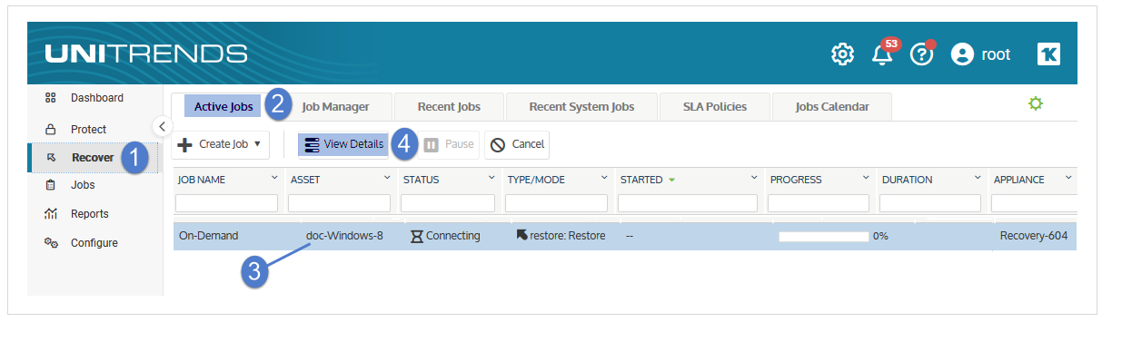
Task: Click the Unitrends logo
Action: (x=145, y=54)
